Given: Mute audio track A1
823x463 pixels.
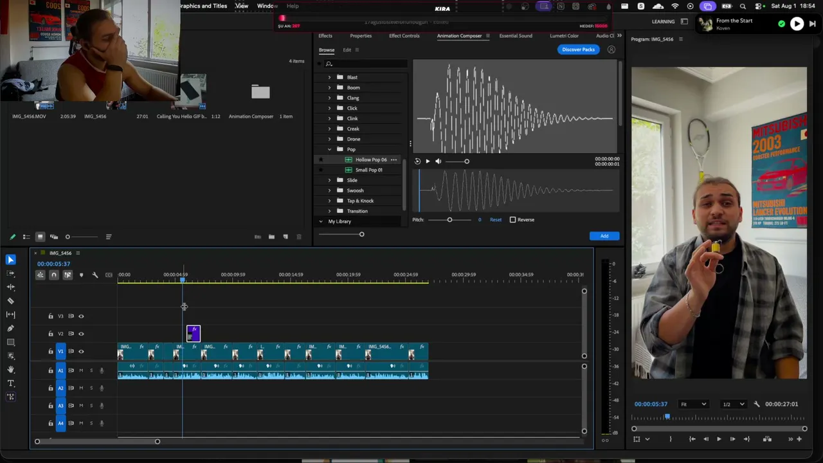Looking at the screenshot, I should click(81, 370).
